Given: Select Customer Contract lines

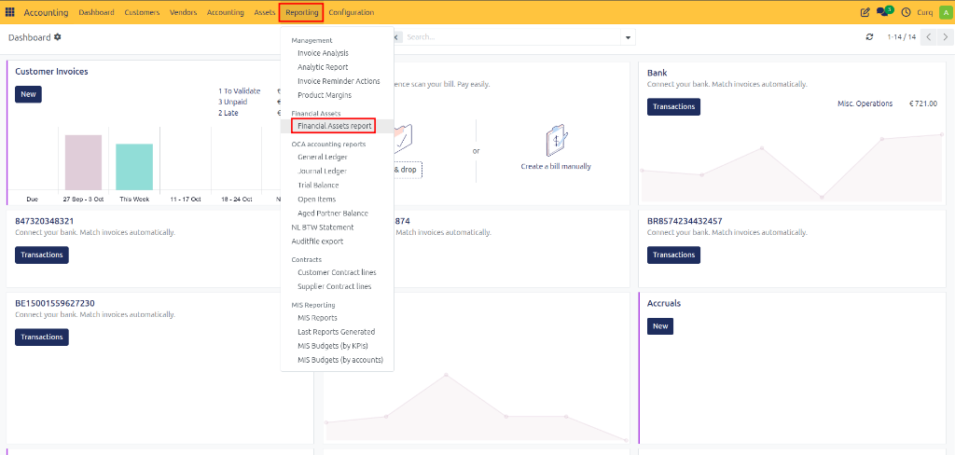Looking at the screenshot, I should [x=337, y=272].
